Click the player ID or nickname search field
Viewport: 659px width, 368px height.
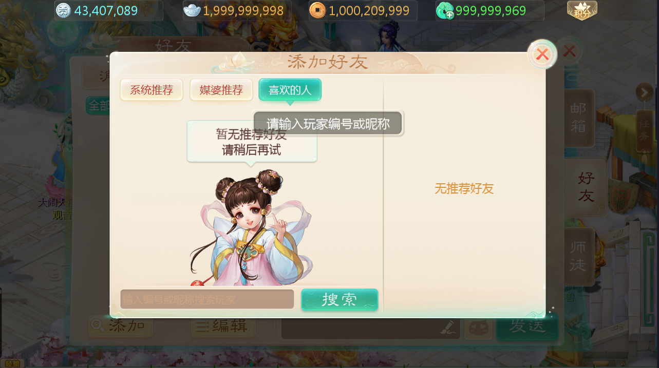[207, 299]
